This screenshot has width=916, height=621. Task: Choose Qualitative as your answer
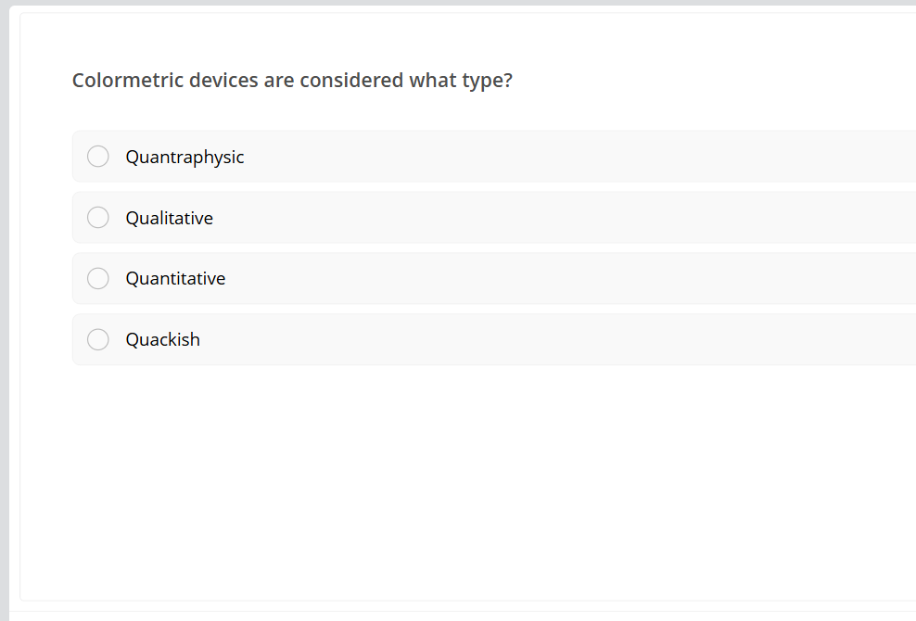170,217
